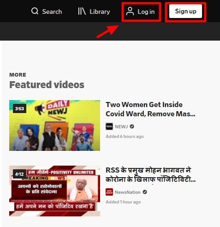Open the Search menu item
The width and height of the screenshot is (220, 227).
(x=47, y=12)
